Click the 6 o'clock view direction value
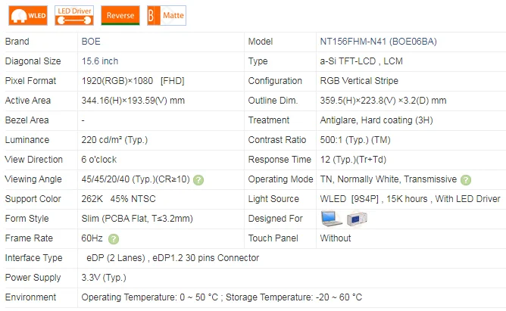Image resolution: width=506 pixels, height=311 pixels. point(98,160)
